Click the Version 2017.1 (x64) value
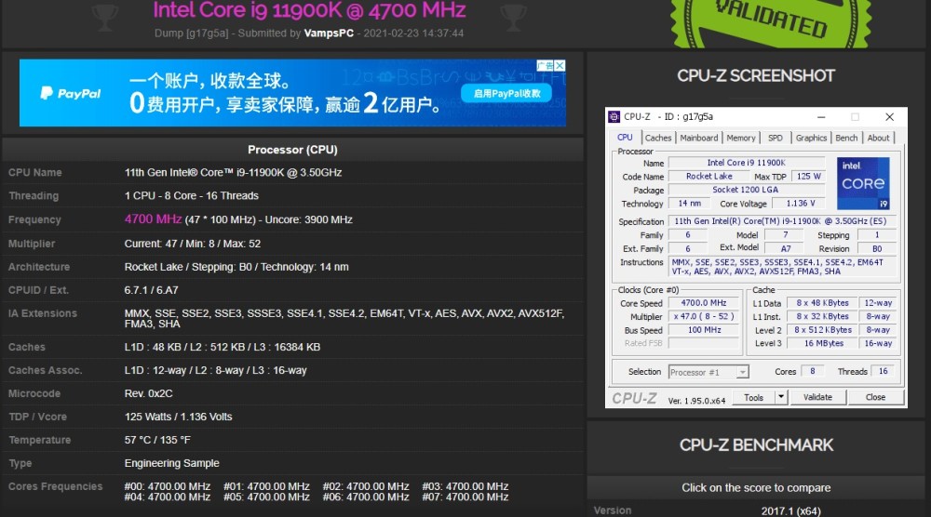Viewport: 931px width, 517px height. point(790,510)
